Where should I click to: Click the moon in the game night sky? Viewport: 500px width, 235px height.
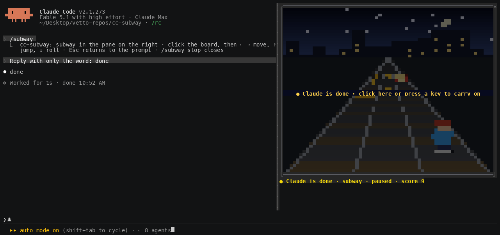[x=445, y=23]
